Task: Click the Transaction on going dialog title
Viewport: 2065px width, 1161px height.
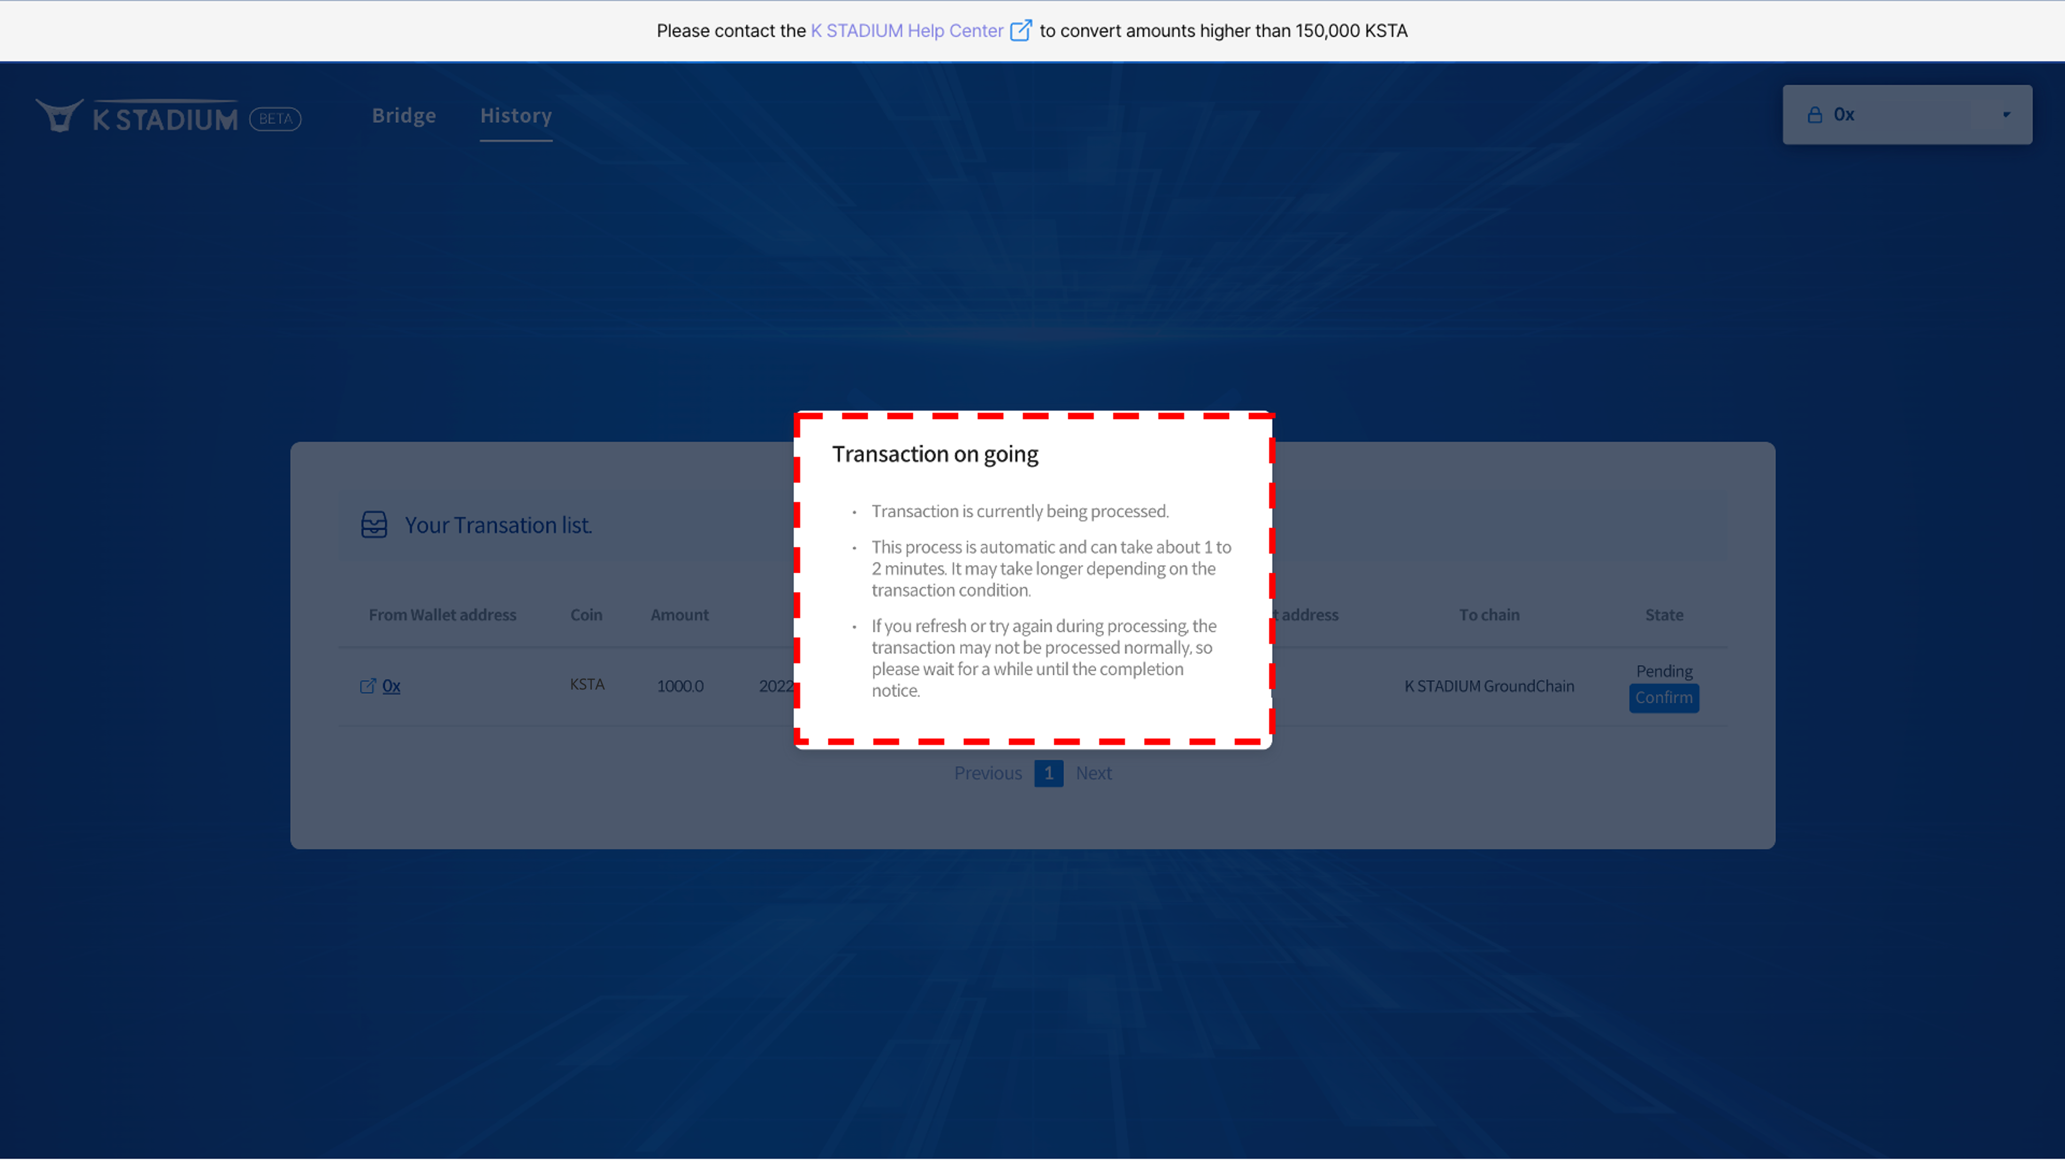Action: [x=935, y=454]
